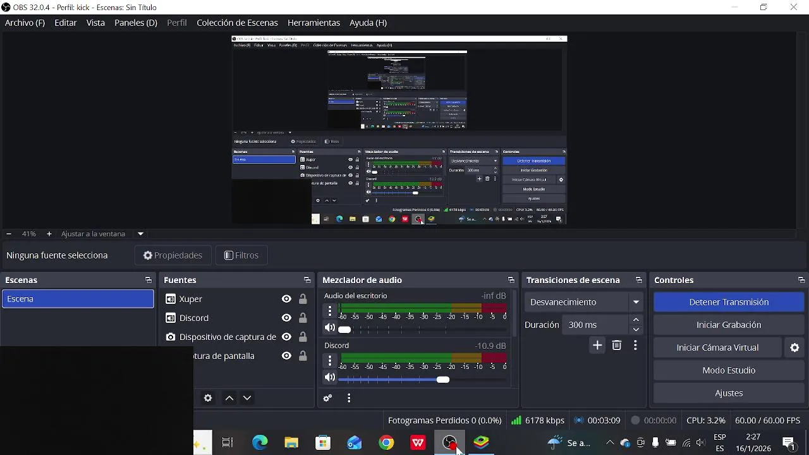Open the Paneles (D) menu
The width and height of the screenshot is (809, 455).
click(135, 23)
